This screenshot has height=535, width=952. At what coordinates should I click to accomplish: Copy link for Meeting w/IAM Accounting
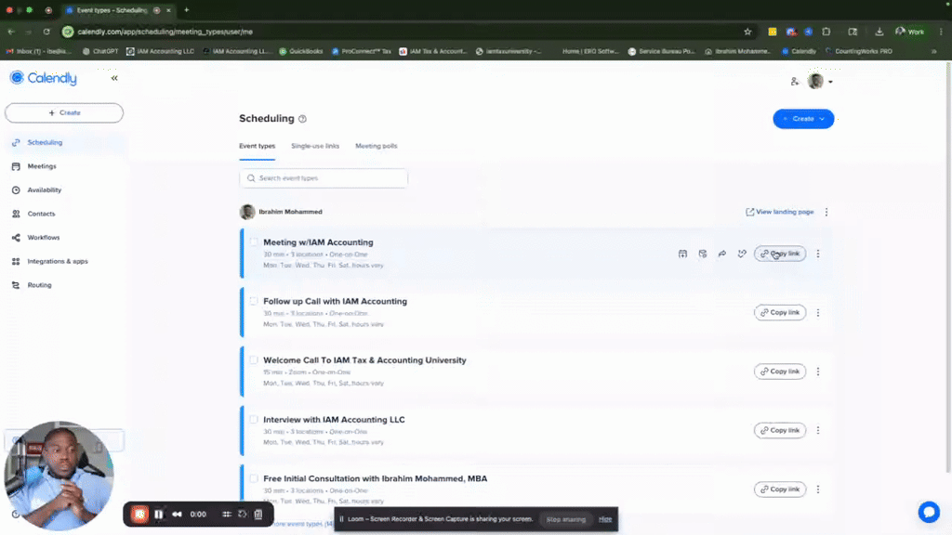coord(780,254)
